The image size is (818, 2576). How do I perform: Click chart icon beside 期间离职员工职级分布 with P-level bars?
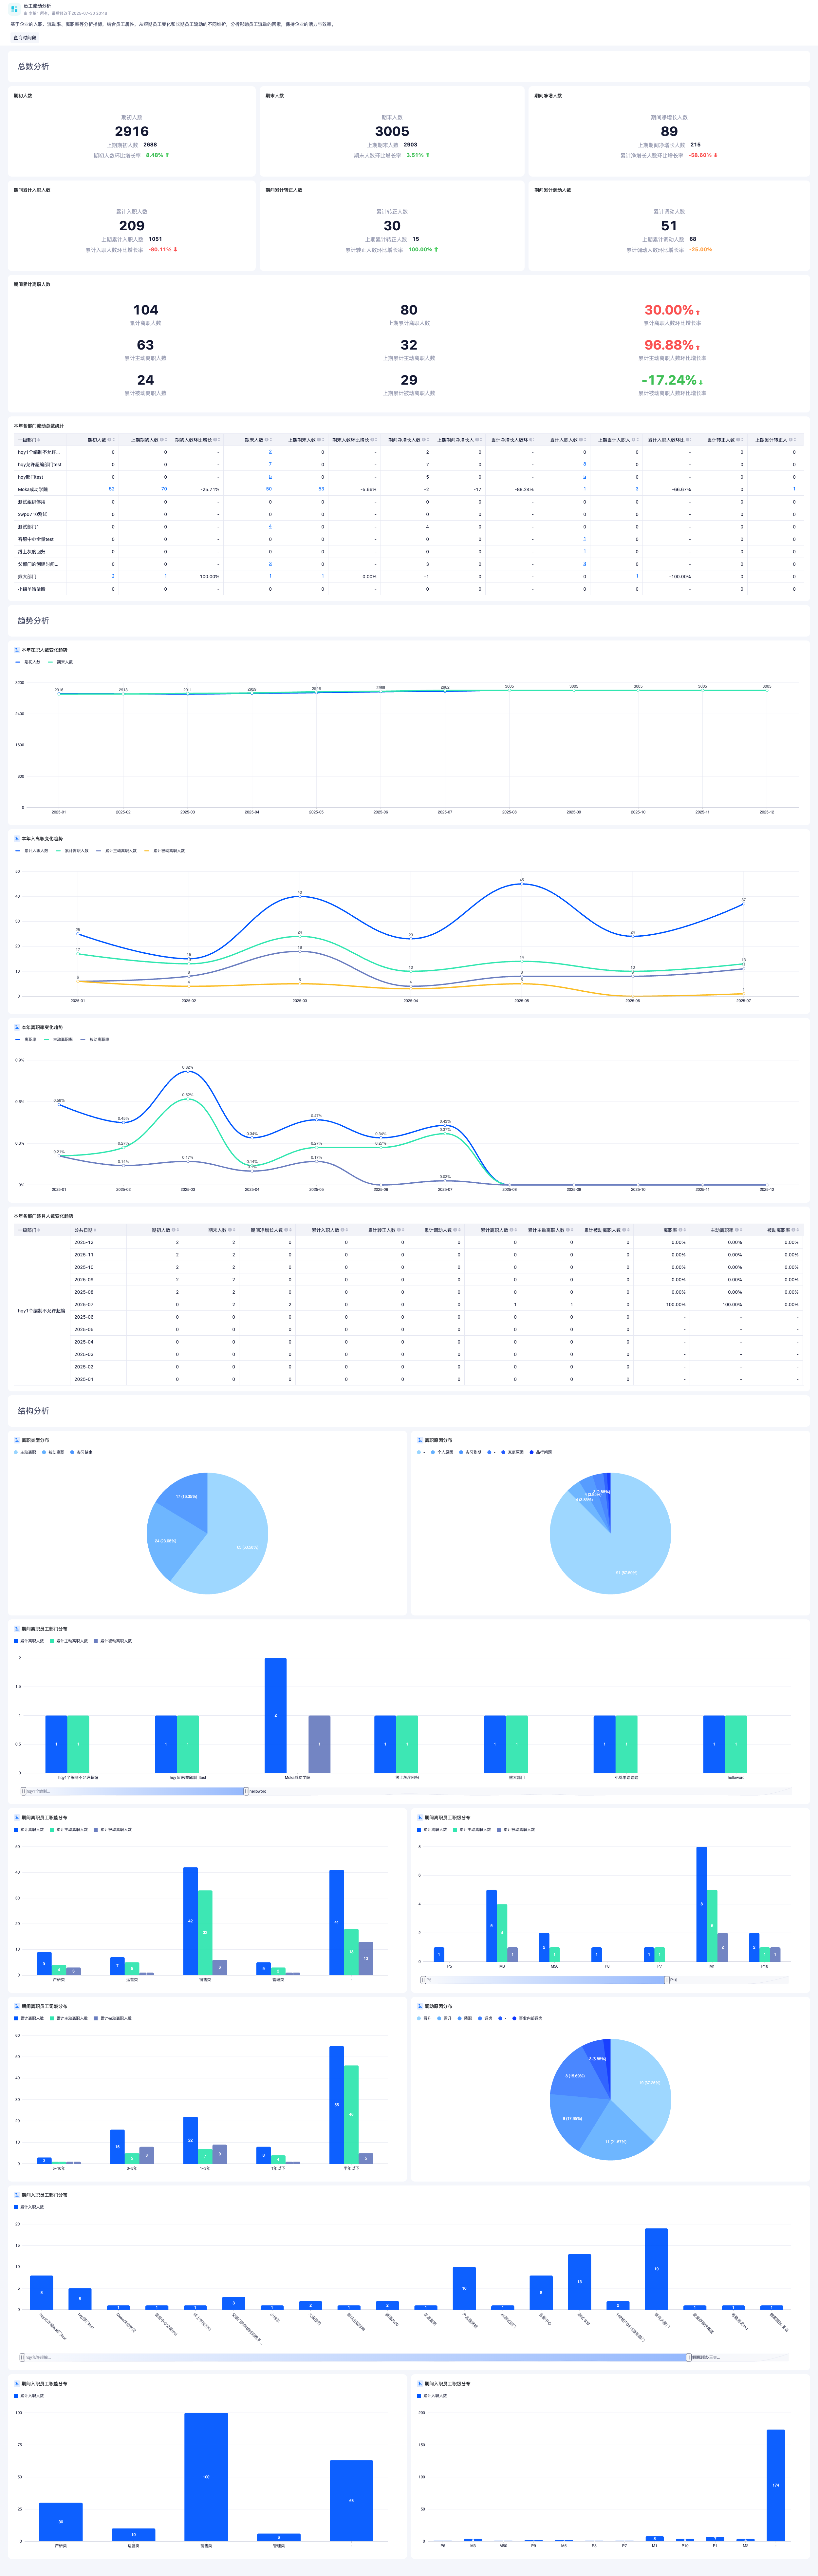420,1818
